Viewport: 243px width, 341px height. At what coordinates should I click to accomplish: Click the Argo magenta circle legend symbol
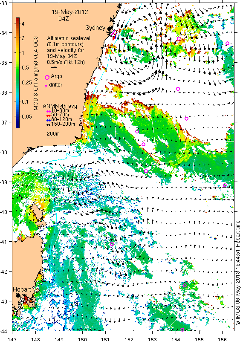[47, 77]
